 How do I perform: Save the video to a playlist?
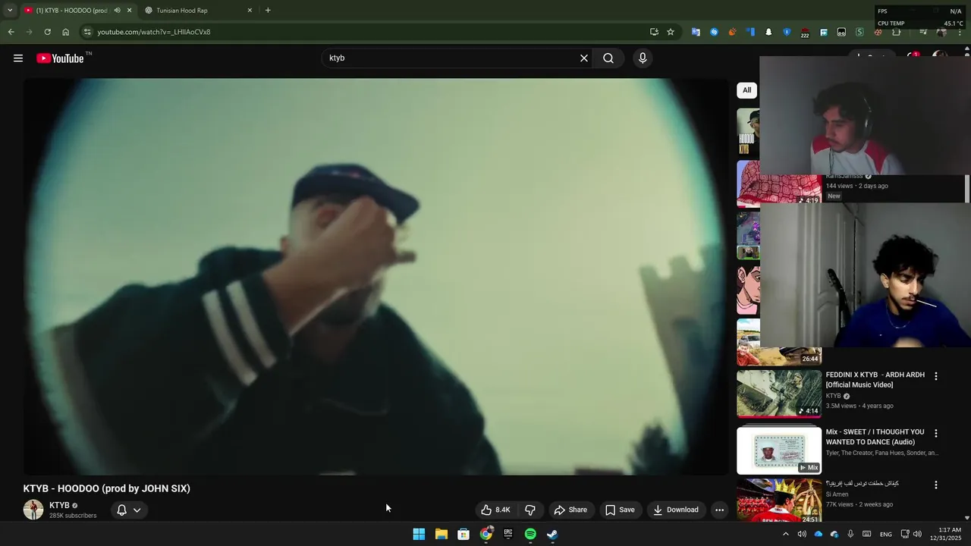point(620,510)
